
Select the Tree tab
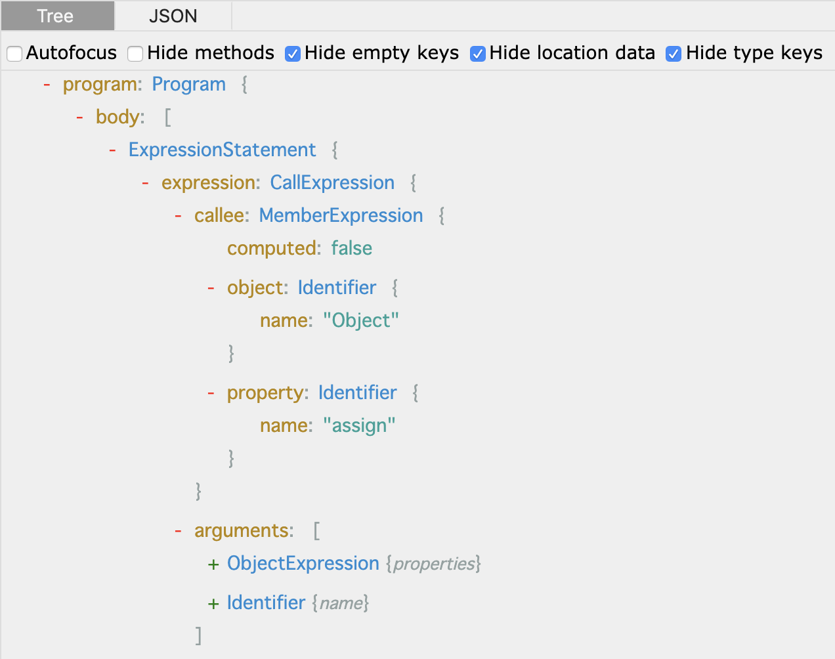point(57,16)
